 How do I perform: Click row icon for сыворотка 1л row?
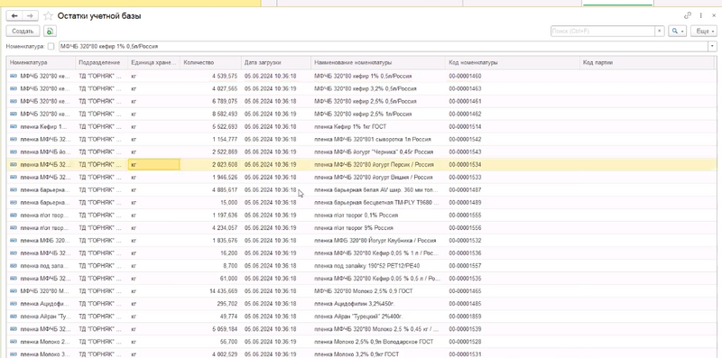14,139
